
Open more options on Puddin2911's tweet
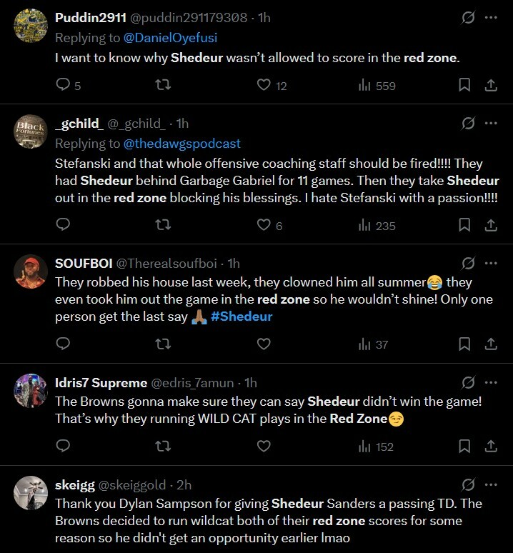(x=491, y=18)
